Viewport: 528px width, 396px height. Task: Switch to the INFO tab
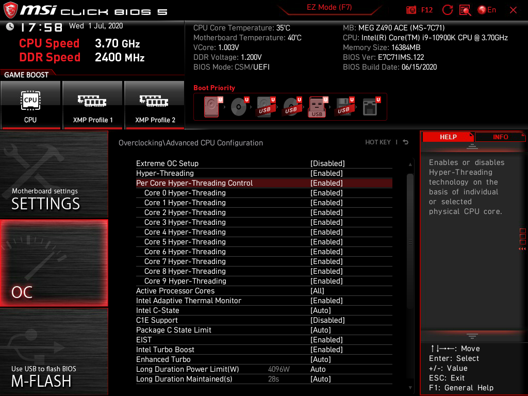(500, 137)
